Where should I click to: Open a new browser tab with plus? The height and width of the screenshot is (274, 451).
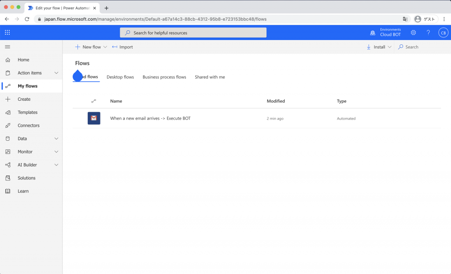107,8
